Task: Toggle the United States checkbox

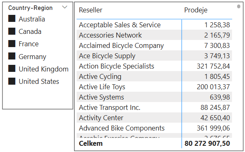Action: pyautogui.click(x=12, y=81)
